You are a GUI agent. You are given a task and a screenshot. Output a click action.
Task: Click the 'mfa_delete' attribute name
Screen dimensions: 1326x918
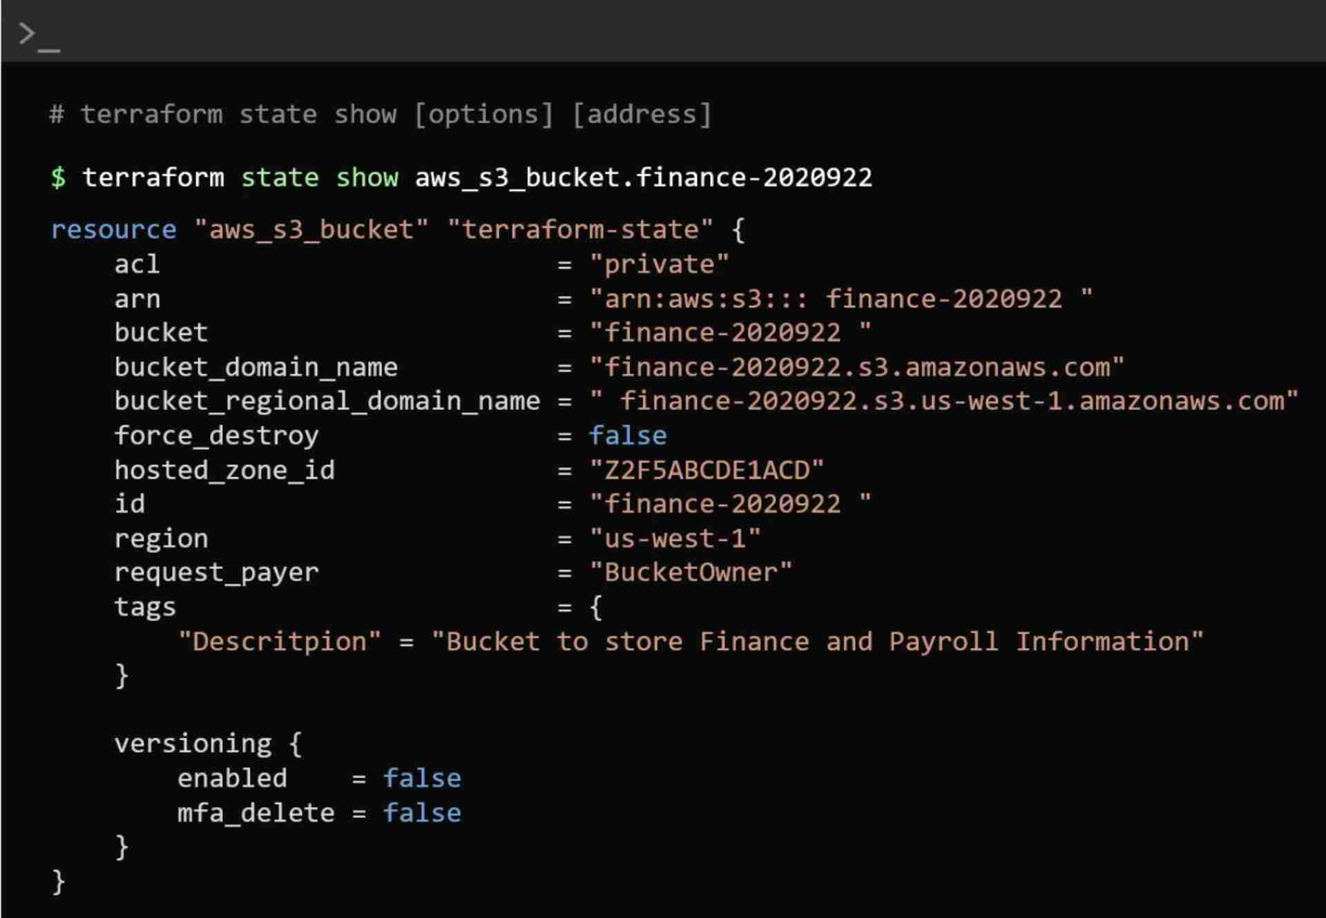tap(256, 814)
